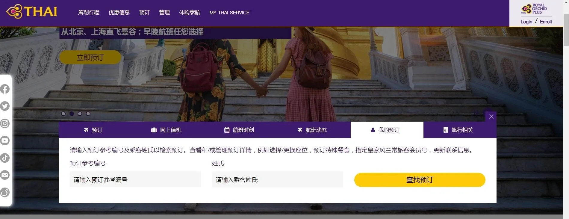Switch to the 网上值机 tab
The height and width of the screenshot is (219, 569).
point(166,130)
